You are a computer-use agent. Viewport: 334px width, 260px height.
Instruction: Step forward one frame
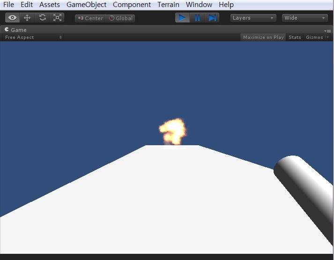[212, 18]
